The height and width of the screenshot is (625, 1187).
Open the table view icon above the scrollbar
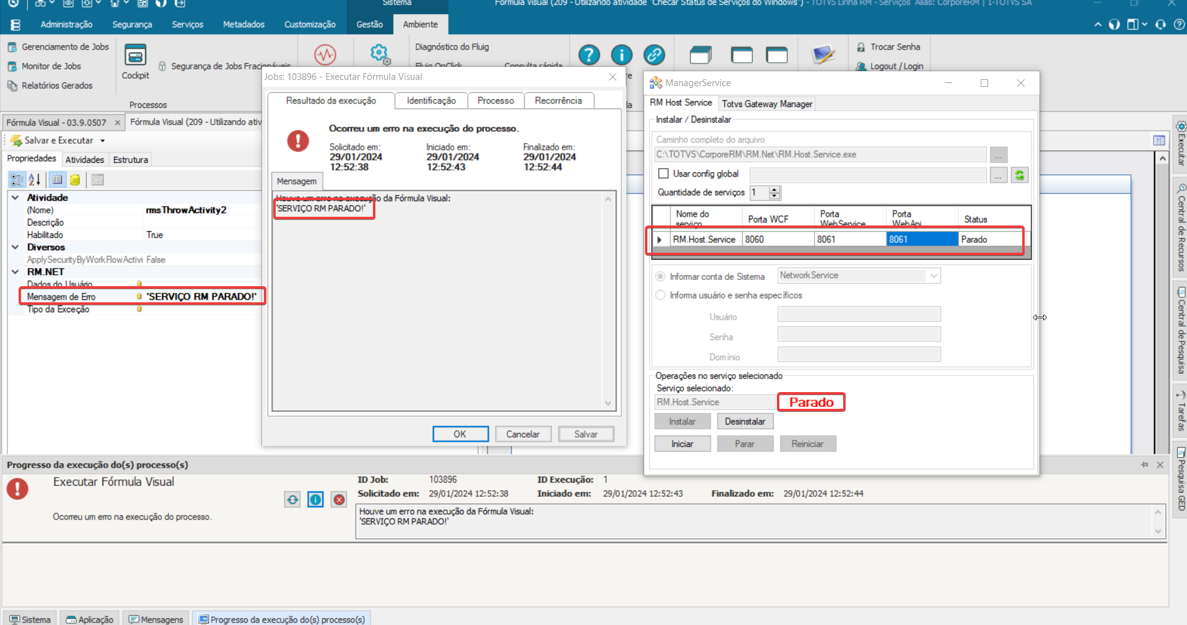tap(1159, 141)
